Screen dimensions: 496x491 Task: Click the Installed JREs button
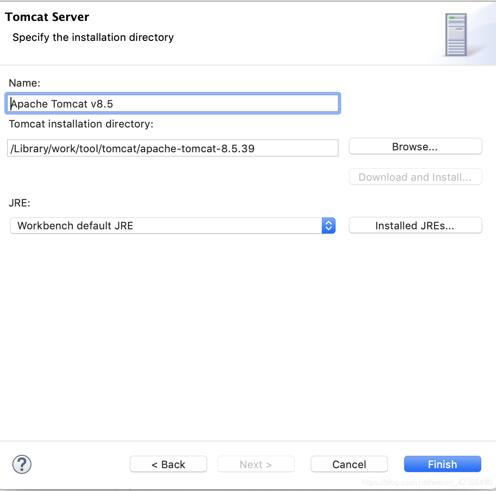coord(415,225)
